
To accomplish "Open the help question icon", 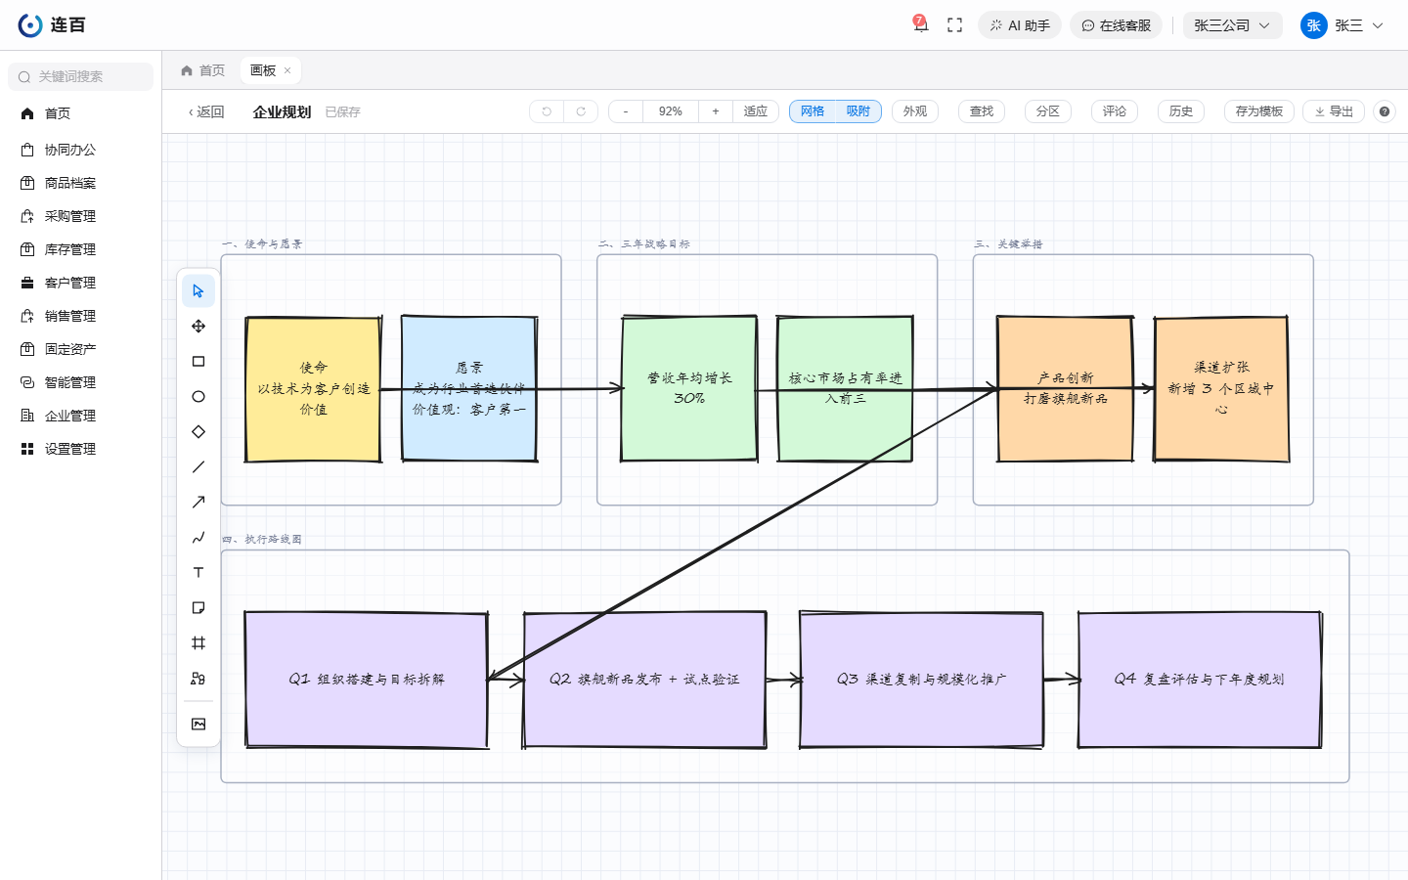I will [1385, 111].
